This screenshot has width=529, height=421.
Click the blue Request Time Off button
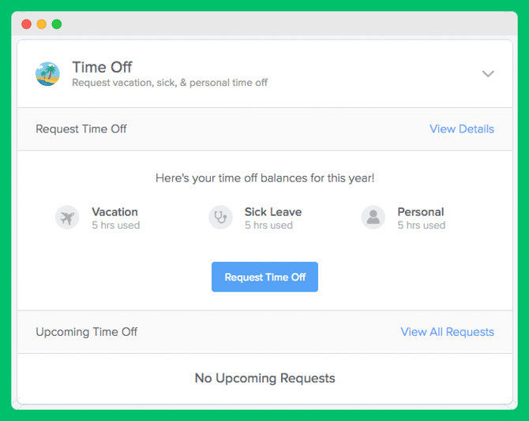264,277
